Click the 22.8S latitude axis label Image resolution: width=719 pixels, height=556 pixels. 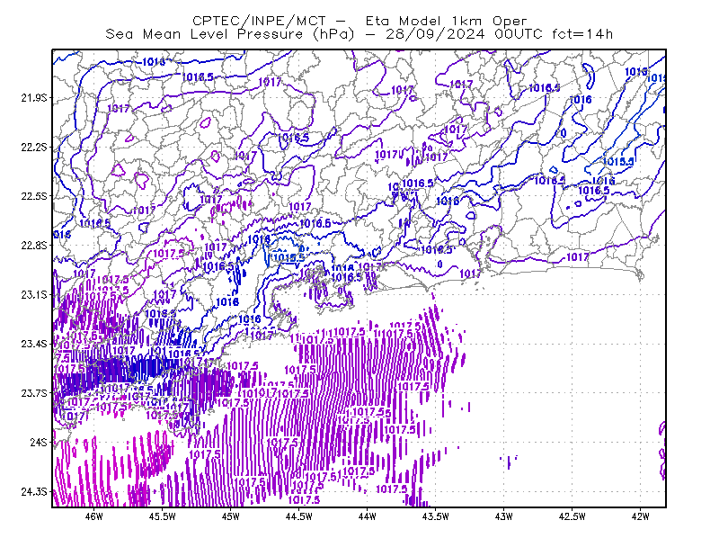pyautogui.click(x=34, y=246)
